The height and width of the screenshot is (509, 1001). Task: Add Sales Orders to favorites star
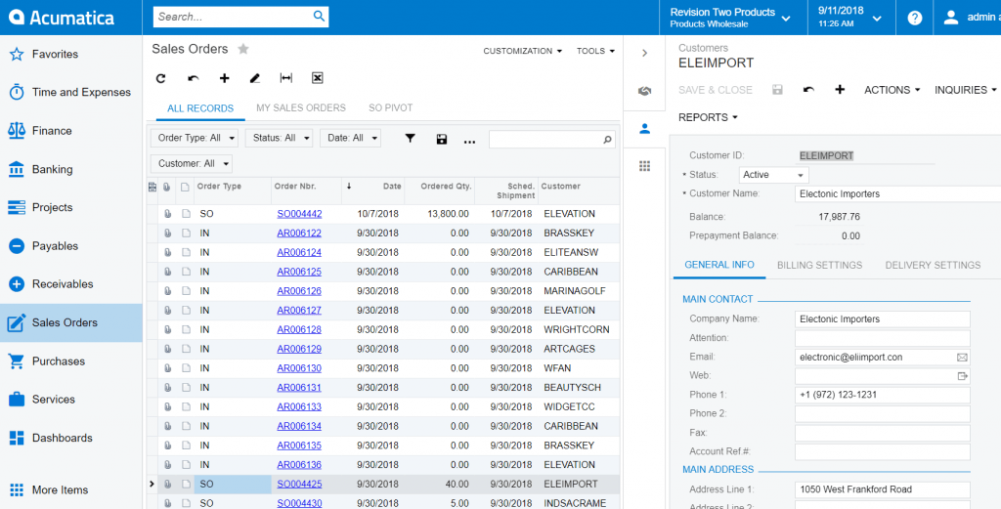[243, 49]
